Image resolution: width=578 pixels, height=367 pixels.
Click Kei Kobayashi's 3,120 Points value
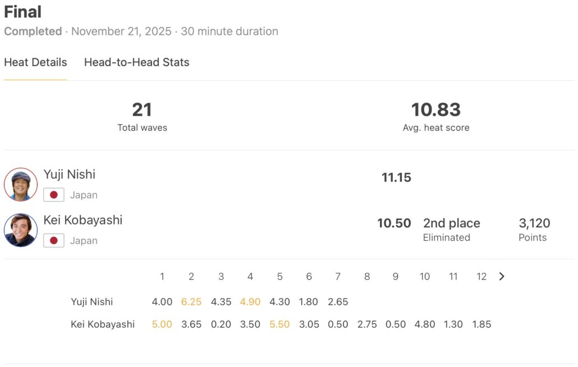[x=534, y=223]
